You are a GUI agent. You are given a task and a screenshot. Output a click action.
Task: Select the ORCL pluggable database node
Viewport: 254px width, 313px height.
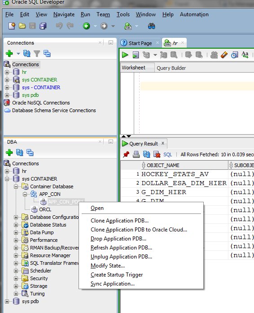click(x=45, y=209)
